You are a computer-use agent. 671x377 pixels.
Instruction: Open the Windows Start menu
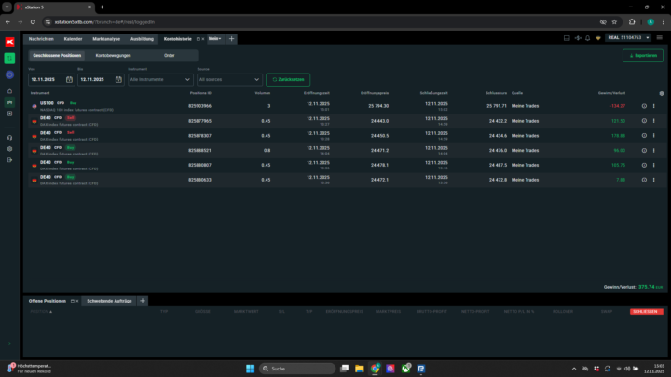(251, 369)
